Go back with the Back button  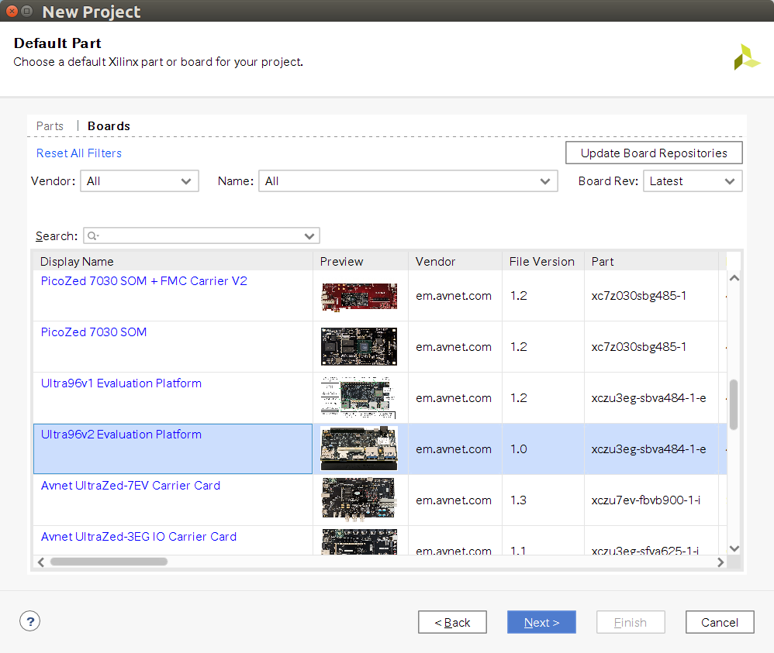(452, 622)
